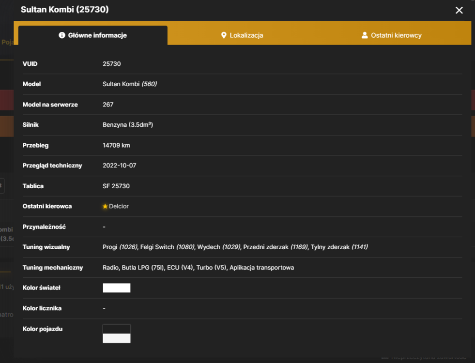Screen dimensions: 475x363
Task: Close the Sultan Kombi dialog with X
Action: tap(459, 10)
